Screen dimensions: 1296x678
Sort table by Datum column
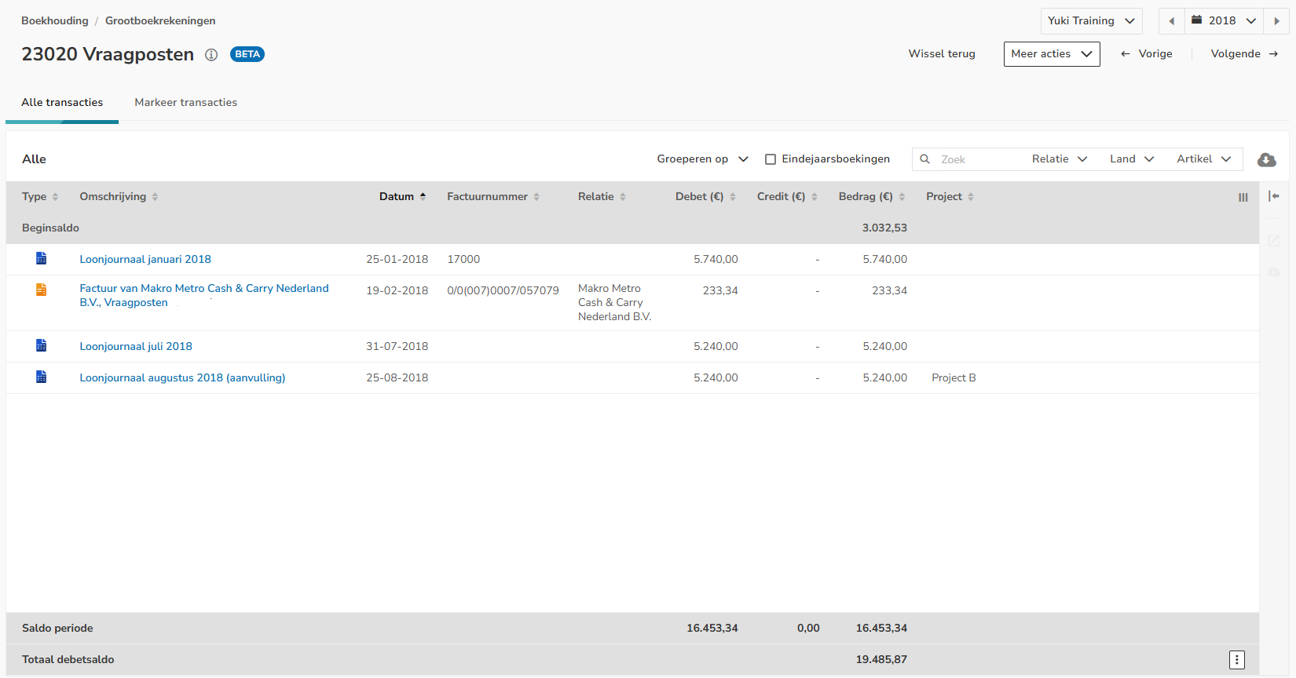click(403, 197)
